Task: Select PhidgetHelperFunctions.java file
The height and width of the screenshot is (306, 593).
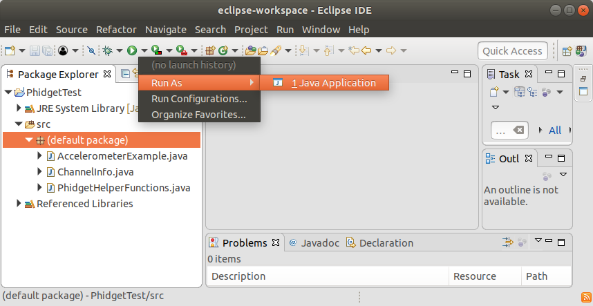Action: [124, 188]
